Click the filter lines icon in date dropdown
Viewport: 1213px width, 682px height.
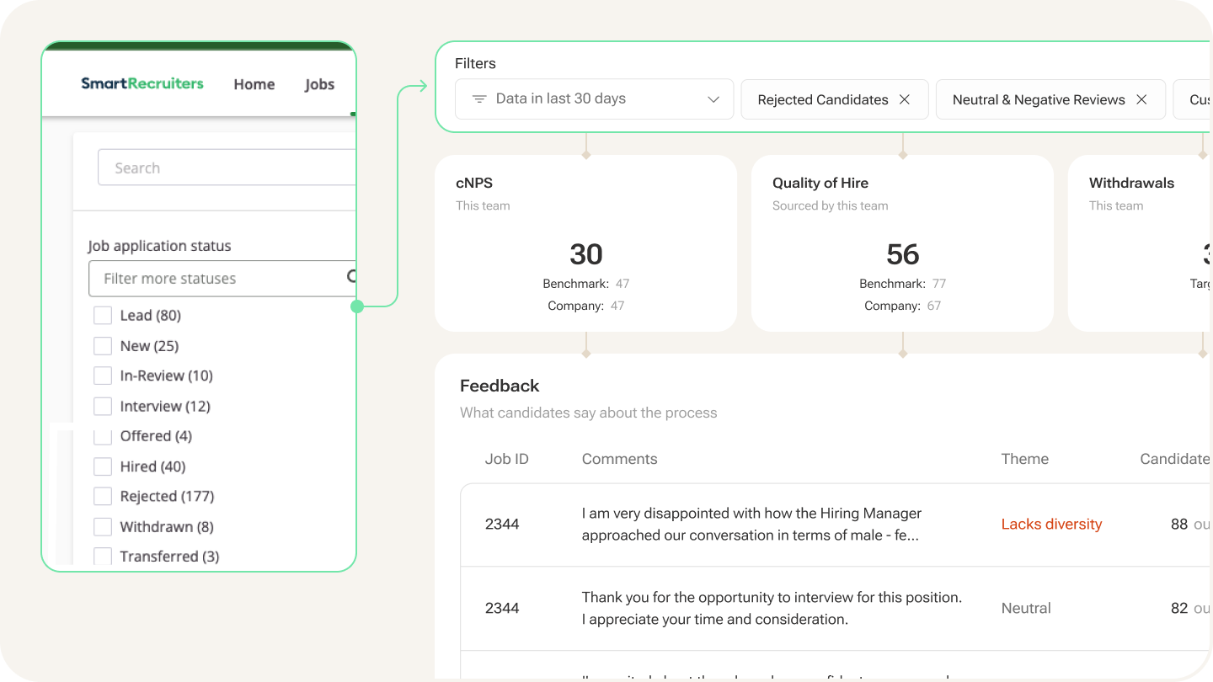(479, 99)
